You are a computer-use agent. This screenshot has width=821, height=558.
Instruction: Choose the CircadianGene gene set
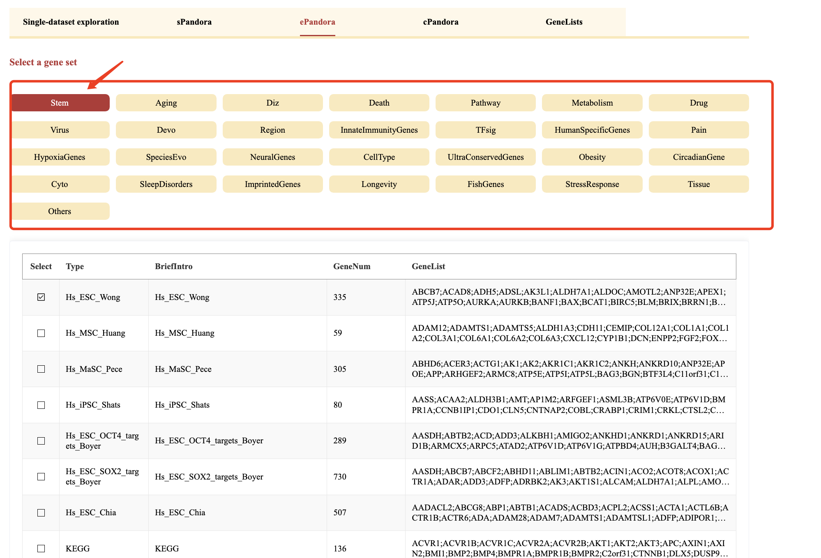pos(699,157)
